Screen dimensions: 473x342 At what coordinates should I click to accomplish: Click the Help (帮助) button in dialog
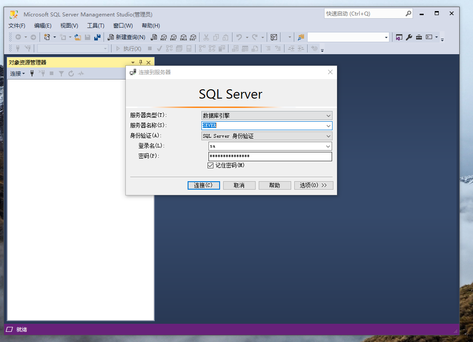click(275, 185)
